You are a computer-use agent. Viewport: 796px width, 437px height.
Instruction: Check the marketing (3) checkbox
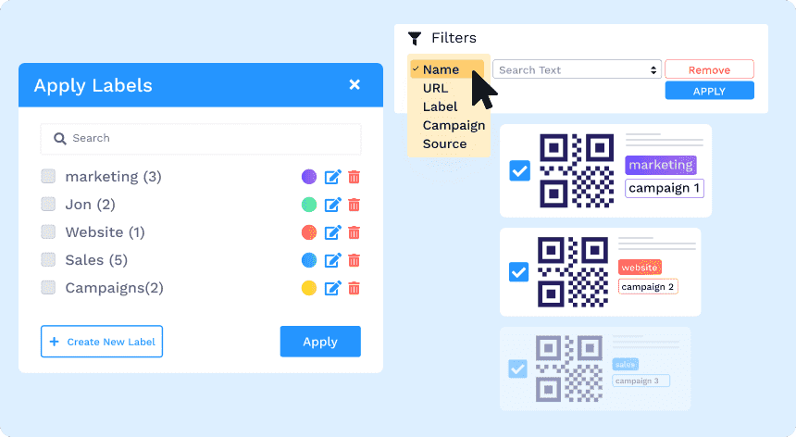point(48,176)
